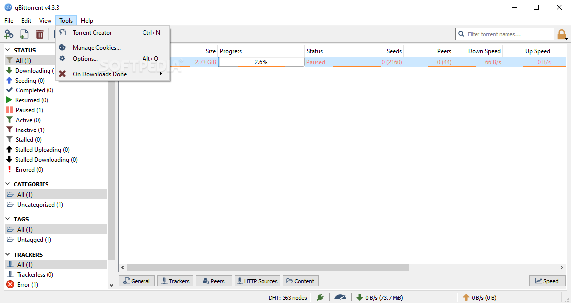
Task: Click Filter torrent names search field
Action: pos(505,34)
